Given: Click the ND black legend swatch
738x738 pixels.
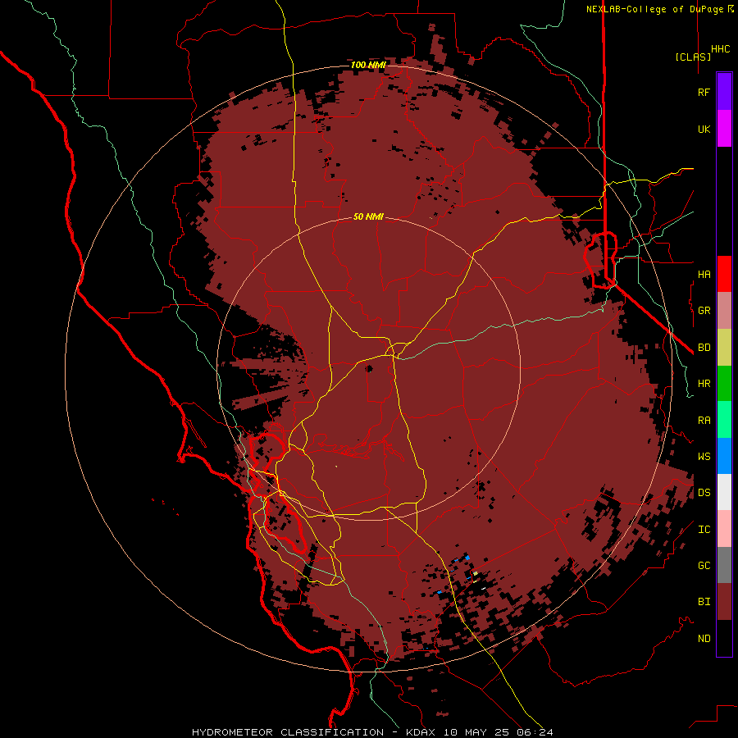Looking at the screenshot, I should pos(724,638).
